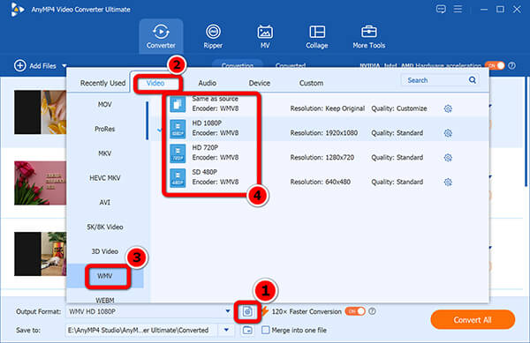The height and width of the screenshot is (343, 530).
Task: Click the search magnifier icon
Action: 473,80
